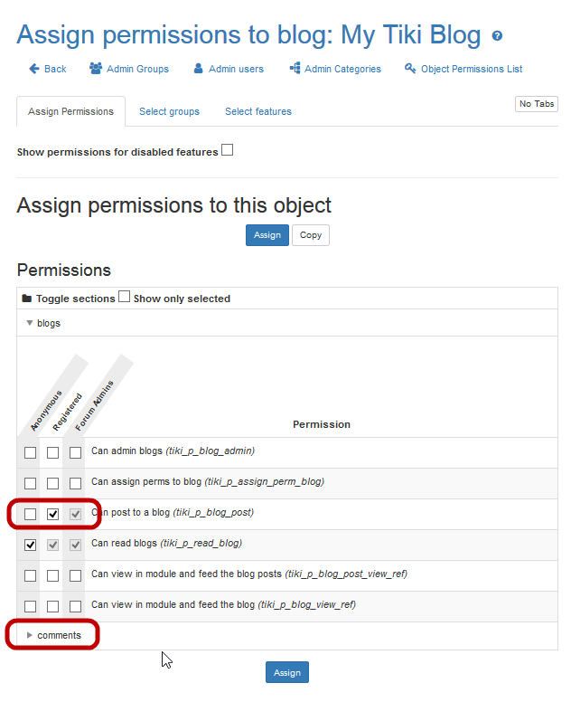This screenshot has height=702, width=571.
Task: Click the Admin Categories tree icon
Action: click(x=295, y=69)
